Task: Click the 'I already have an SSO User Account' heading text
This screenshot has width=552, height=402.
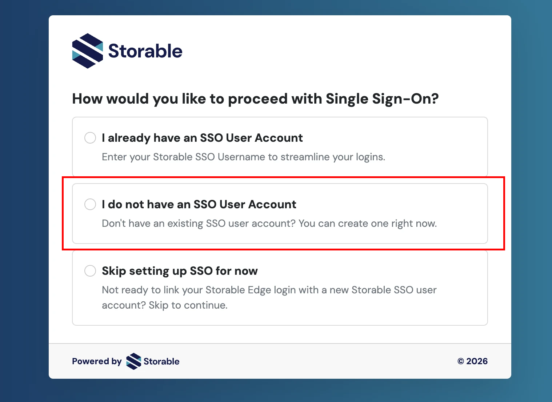Action: tap(202, 138)
